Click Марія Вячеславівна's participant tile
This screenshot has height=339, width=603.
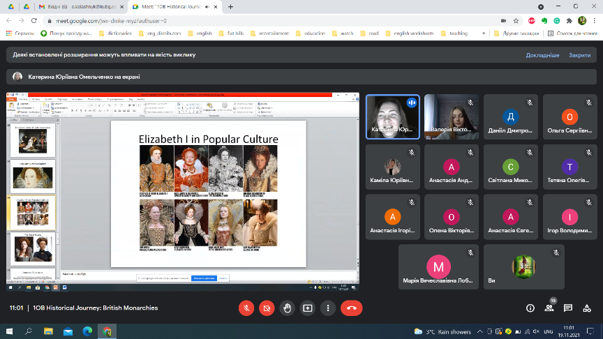pos(439,266)
